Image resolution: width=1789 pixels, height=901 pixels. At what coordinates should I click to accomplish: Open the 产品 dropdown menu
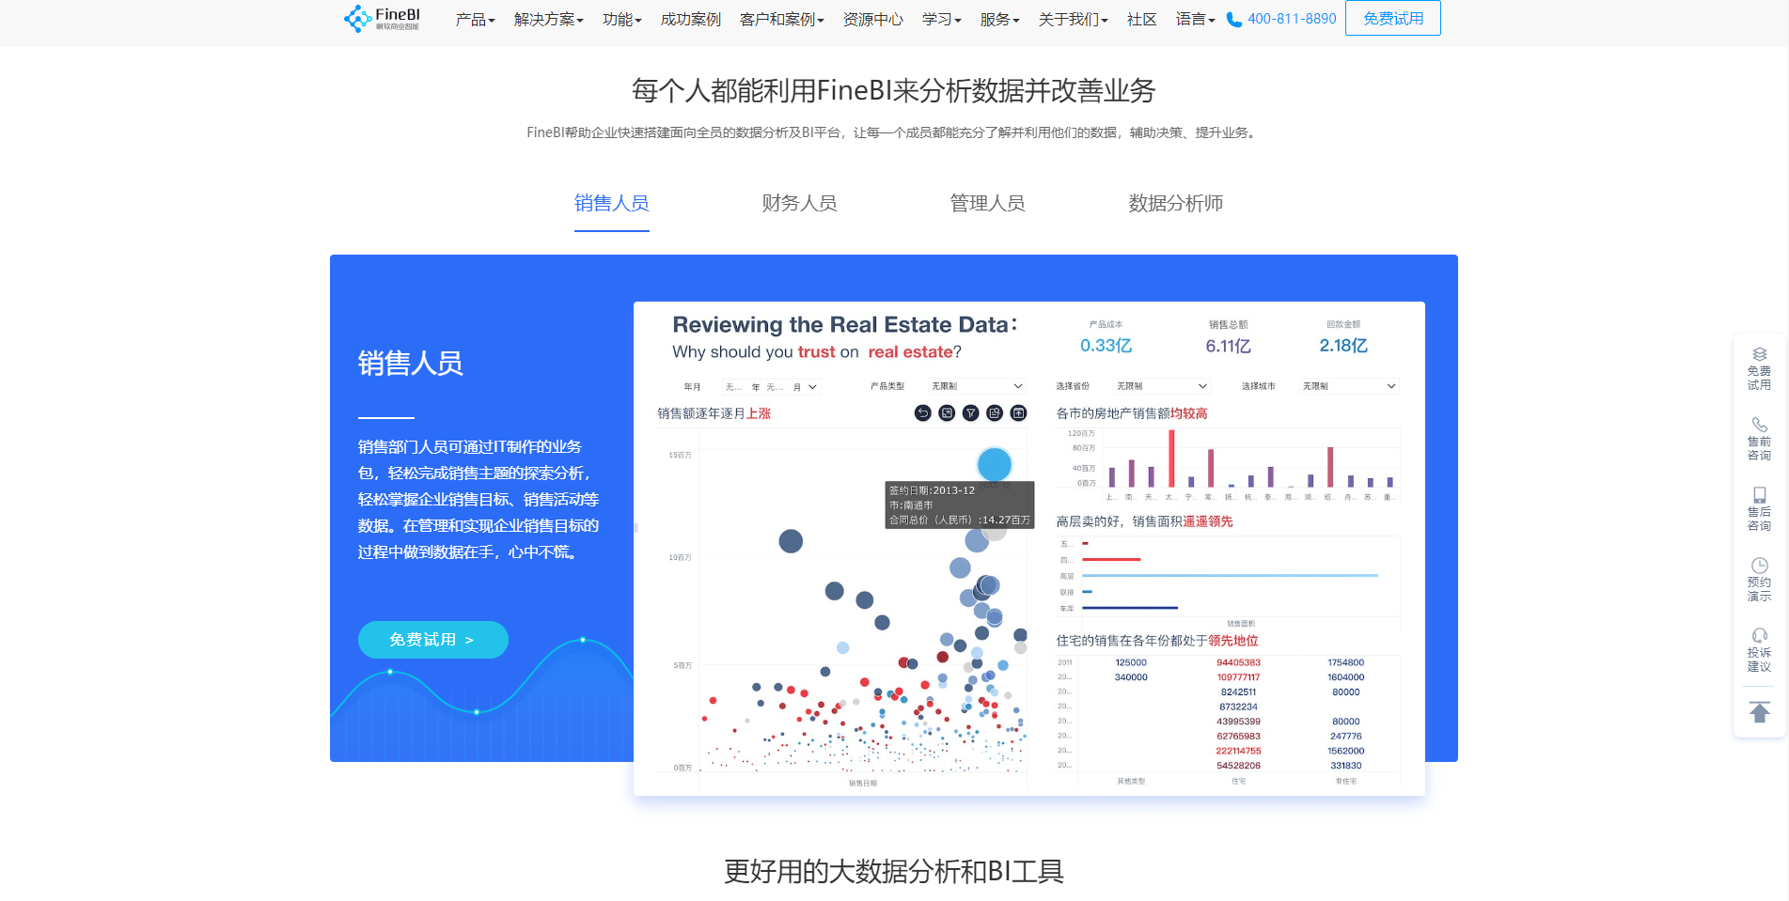[475, 20]
